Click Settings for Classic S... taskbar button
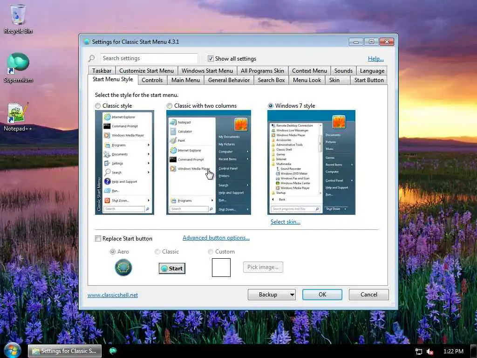477x358 pixels. (x=64, y=351)
